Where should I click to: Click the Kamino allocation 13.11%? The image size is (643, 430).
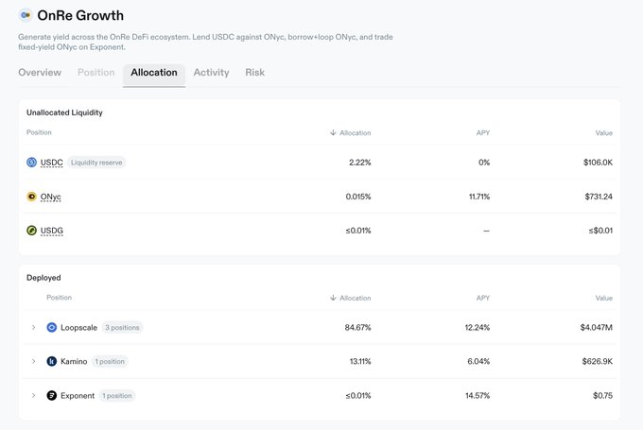click(360, 361)
